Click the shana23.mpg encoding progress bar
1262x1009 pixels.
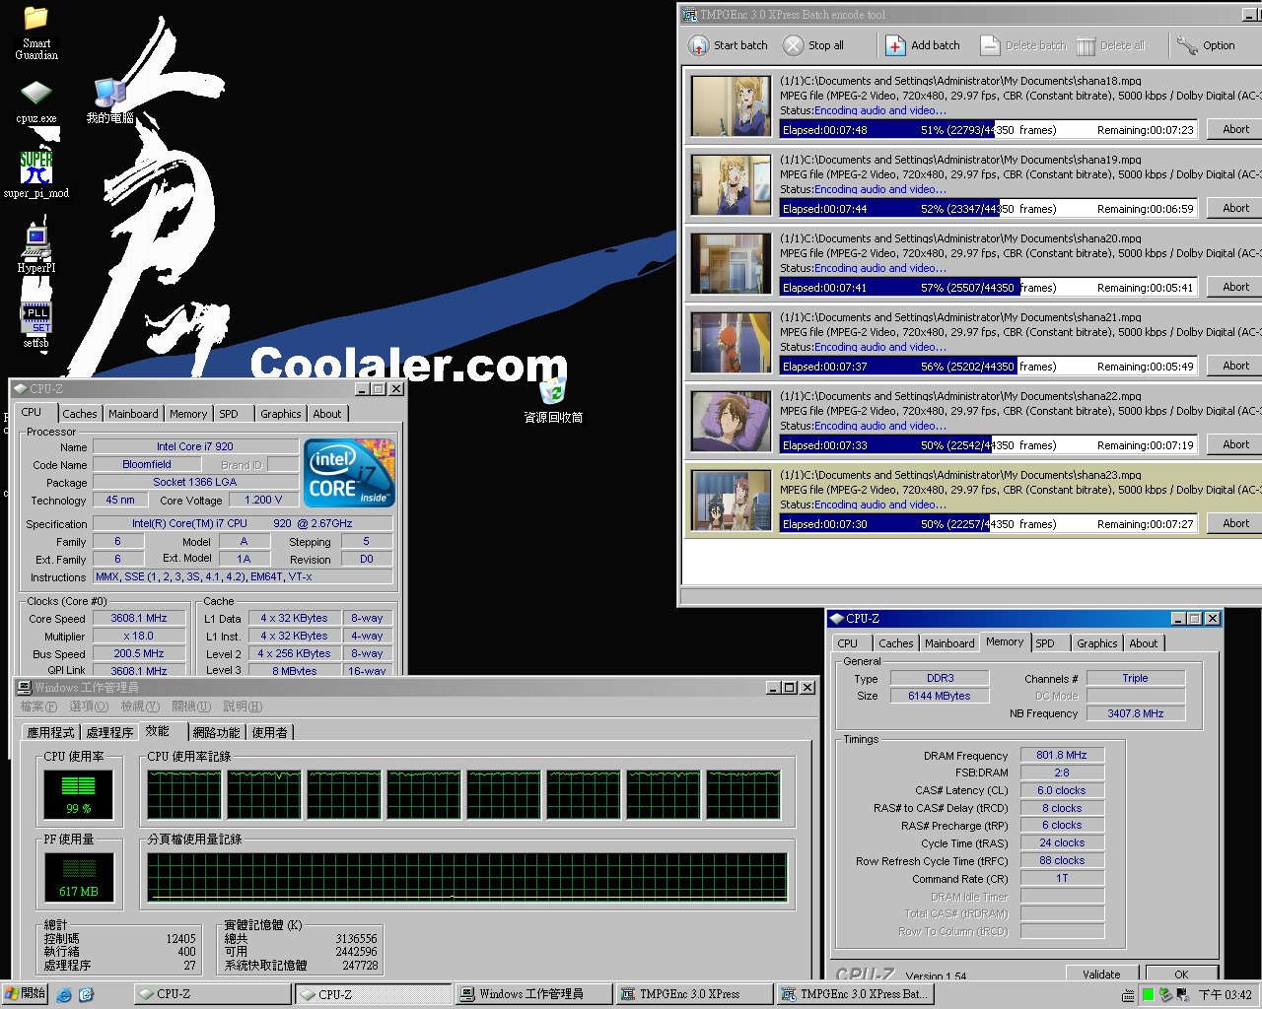click(989, 524)
